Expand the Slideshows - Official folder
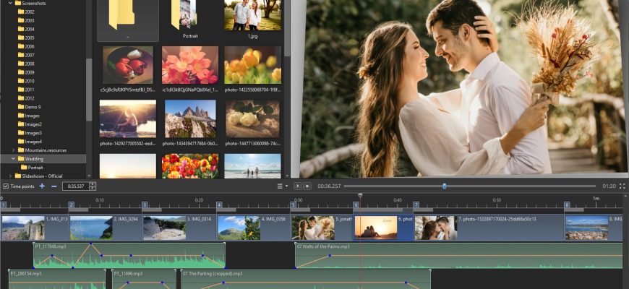The width and height of the screenshot is (629, 289). point(10,176)
